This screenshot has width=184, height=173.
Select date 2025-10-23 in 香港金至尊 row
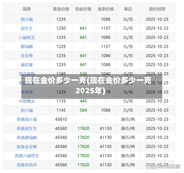pyautogui.click(x=157, y=146)
